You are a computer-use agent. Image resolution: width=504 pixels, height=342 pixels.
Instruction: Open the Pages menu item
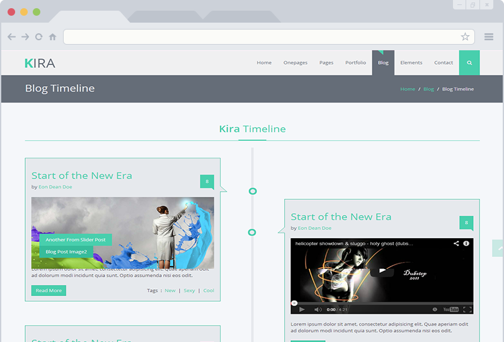[x=326, y=63]
